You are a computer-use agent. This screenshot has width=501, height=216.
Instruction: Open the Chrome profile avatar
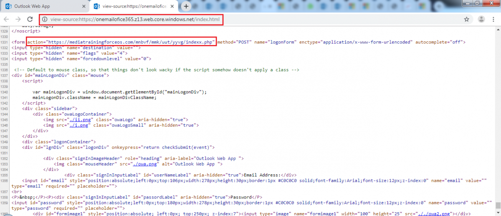tap(481, 19)
